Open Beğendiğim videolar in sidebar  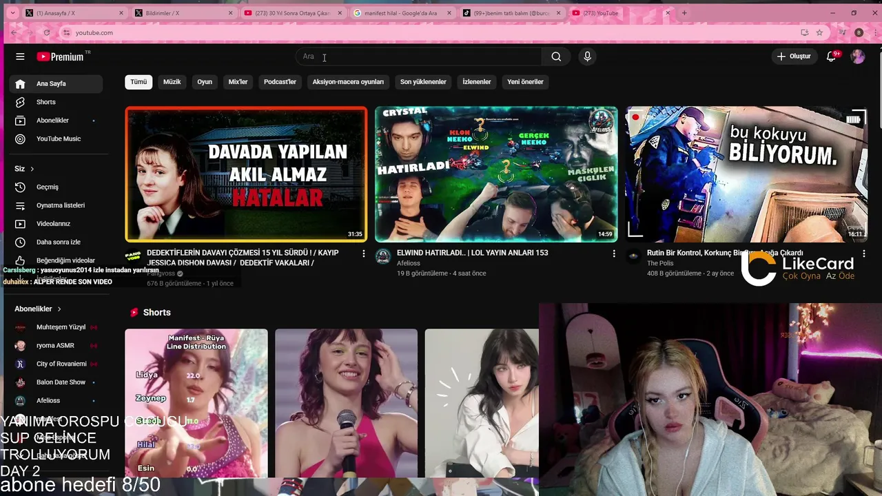56,260
